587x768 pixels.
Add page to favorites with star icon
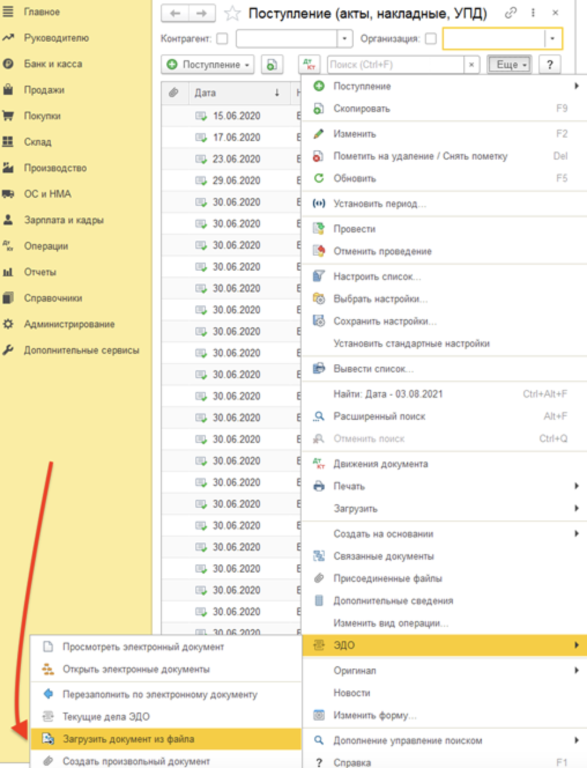click(x=232, y=13)
